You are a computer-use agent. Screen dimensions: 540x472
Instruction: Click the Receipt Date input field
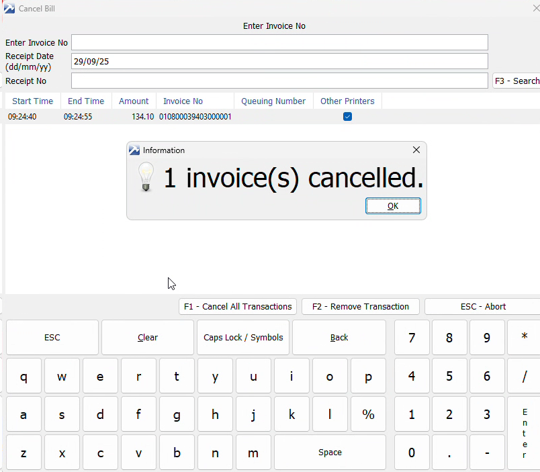pos(279,61)
